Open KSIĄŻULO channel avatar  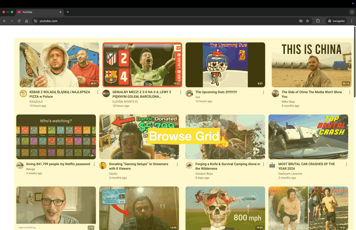click(x=23, y=93)
